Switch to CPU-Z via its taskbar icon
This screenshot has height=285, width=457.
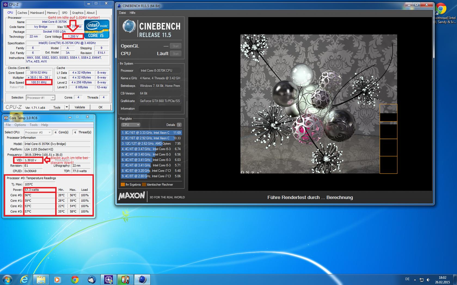point(108,280)
